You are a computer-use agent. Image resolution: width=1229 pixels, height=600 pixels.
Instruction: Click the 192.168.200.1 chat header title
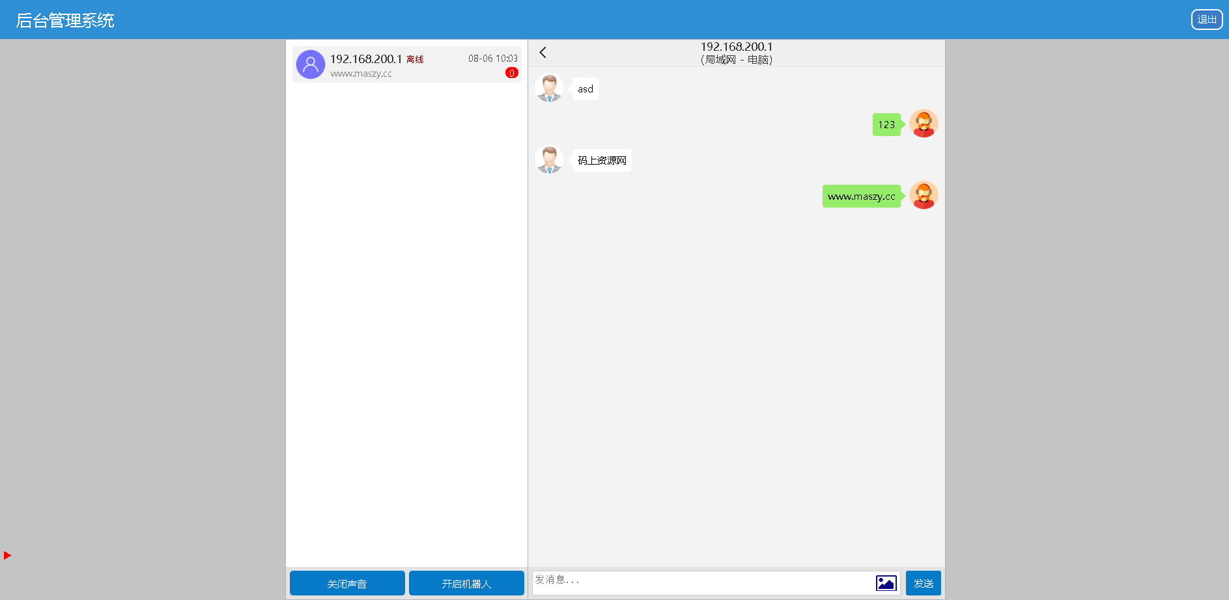737,47
